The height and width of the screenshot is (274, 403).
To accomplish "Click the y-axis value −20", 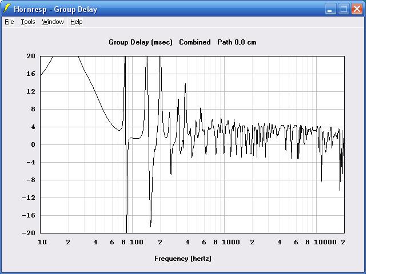I will tap(29, 233).
